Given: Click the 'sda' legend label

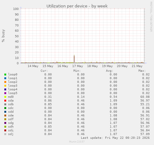Looking at the screenshot, I should 11,101.
